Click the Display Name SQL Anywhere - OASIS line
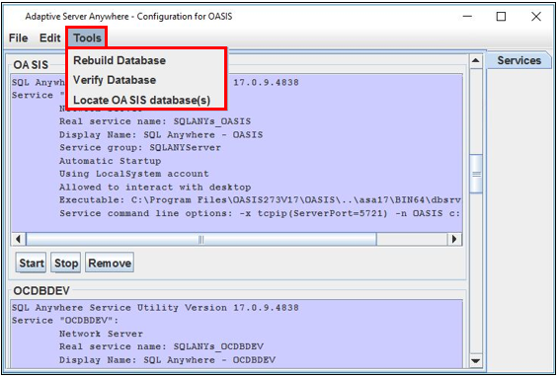The height and width of the screenshot is (378, 559). click(x=161, y=134)
